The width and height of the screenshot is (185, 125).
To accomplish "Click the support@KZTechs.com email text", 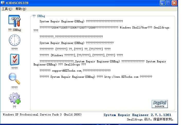I will 67,71.
